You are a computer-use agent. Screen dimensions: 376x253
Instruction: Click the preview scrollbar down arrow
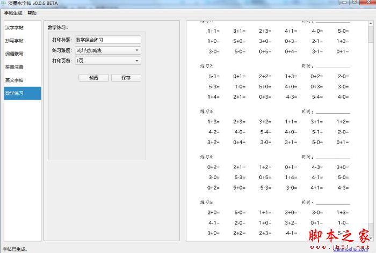(371, 238)
